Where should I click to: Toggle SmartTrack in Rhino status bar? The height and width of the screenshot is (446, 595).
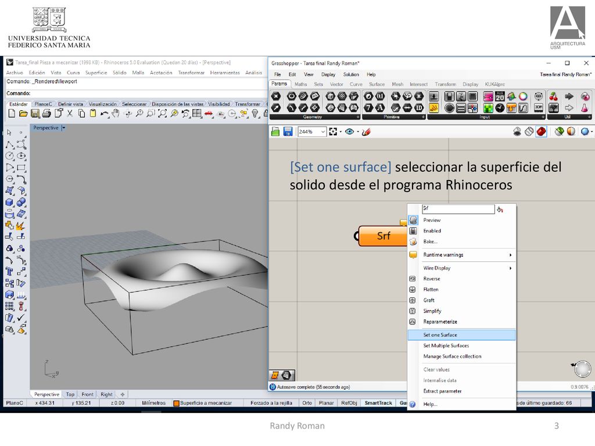tap(378, 403)
